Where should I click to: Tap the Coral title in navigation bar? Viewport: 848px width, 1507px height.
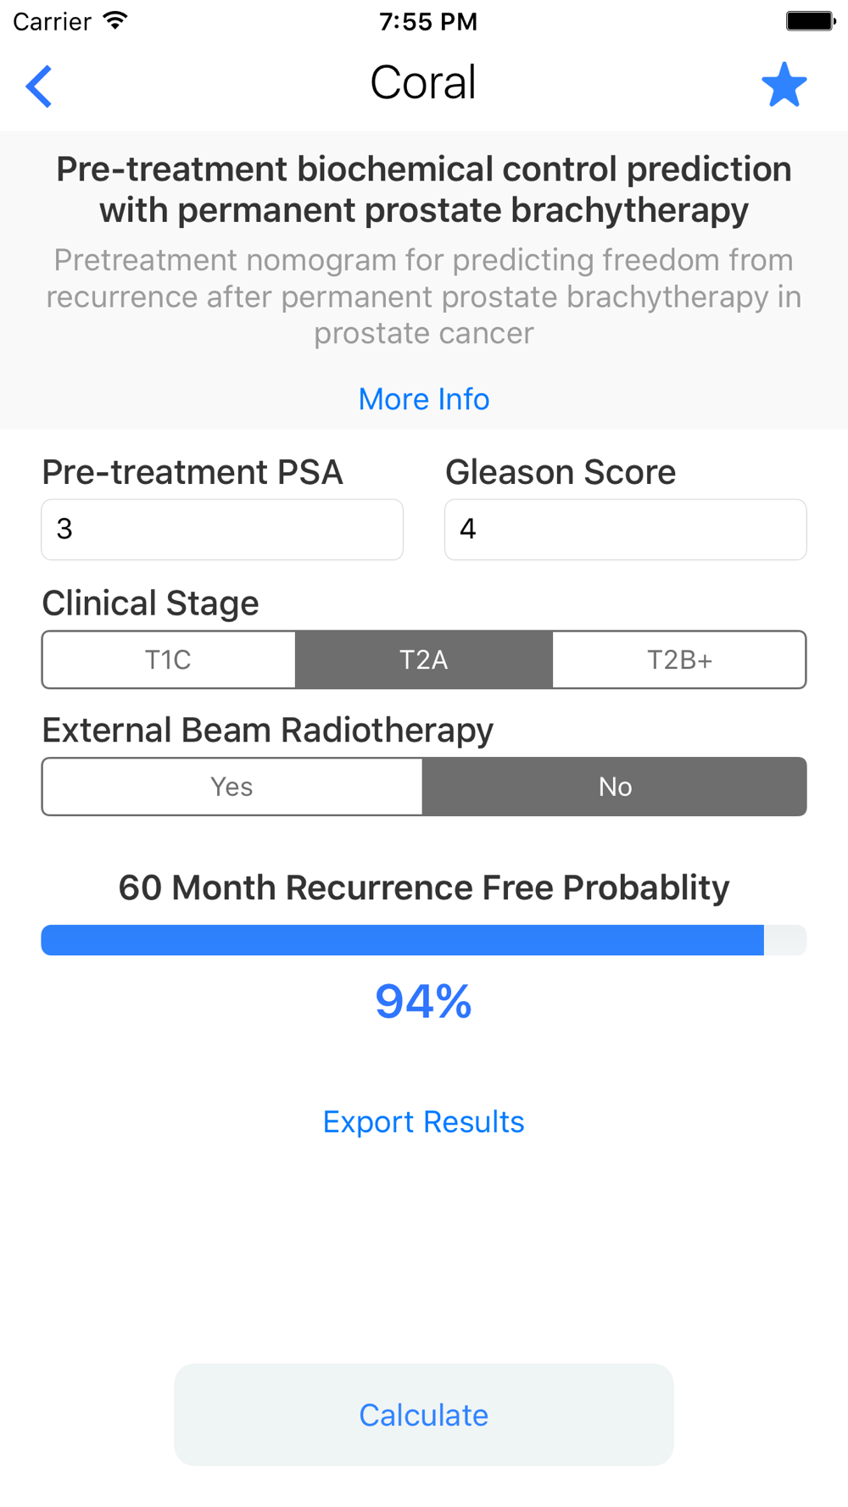tap(423, 83)
